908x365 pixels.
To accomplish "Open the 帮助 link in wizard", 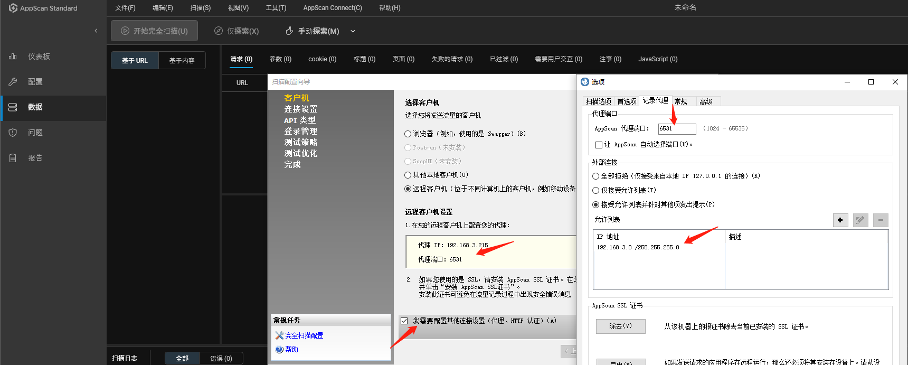I will tap(291, 349).
